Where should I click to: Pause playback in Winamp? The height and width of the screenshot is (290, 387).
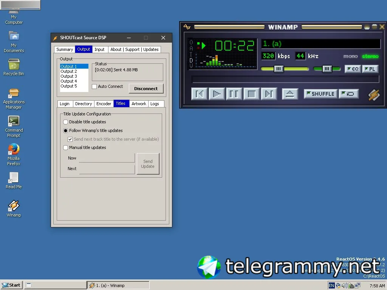coord(234,94)
